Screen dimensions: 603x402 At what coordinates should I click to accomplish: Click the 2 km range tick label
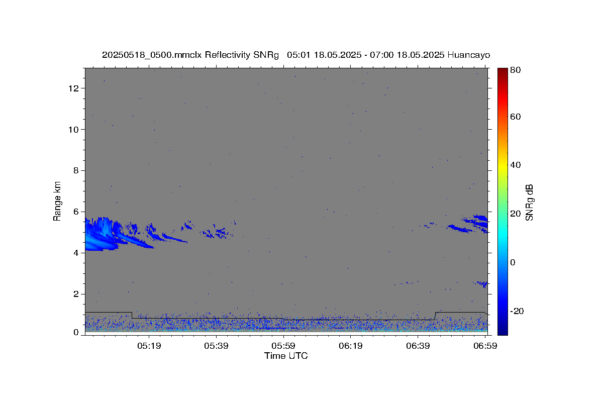[77, 294]
